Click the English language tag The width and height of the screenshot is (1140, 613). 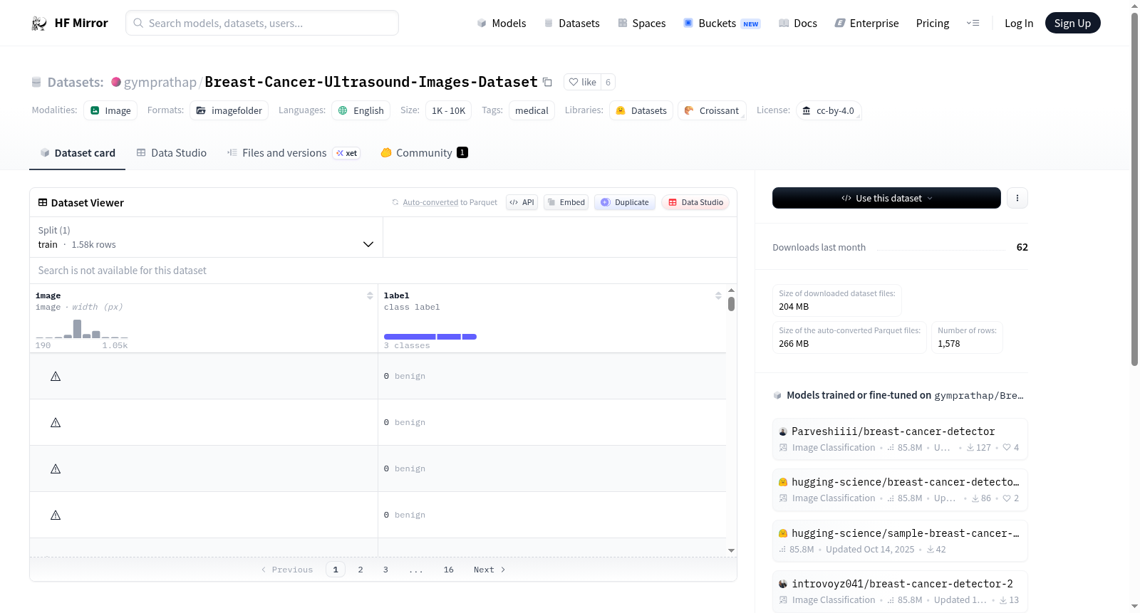pyautogui.click(x=361, y=110)
